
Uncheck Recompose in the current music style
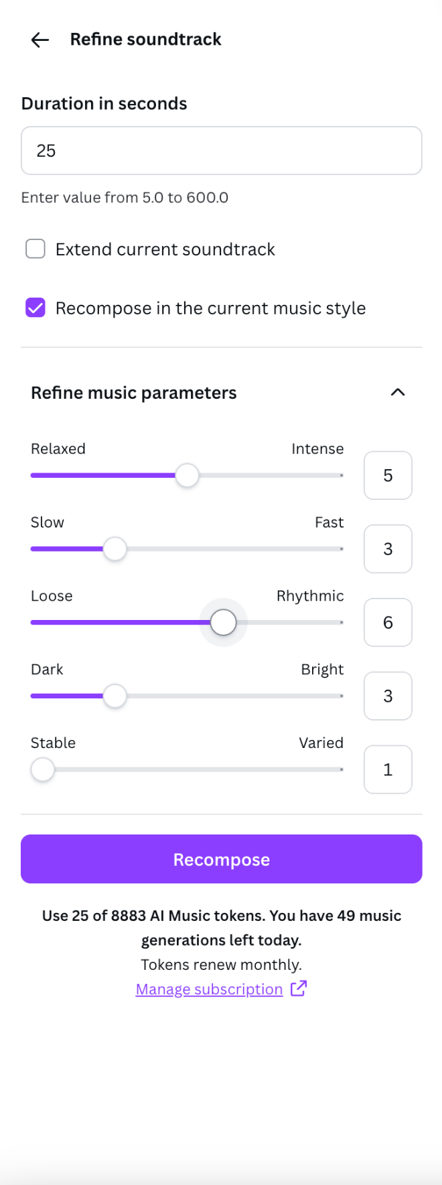(x=35, y=308)
